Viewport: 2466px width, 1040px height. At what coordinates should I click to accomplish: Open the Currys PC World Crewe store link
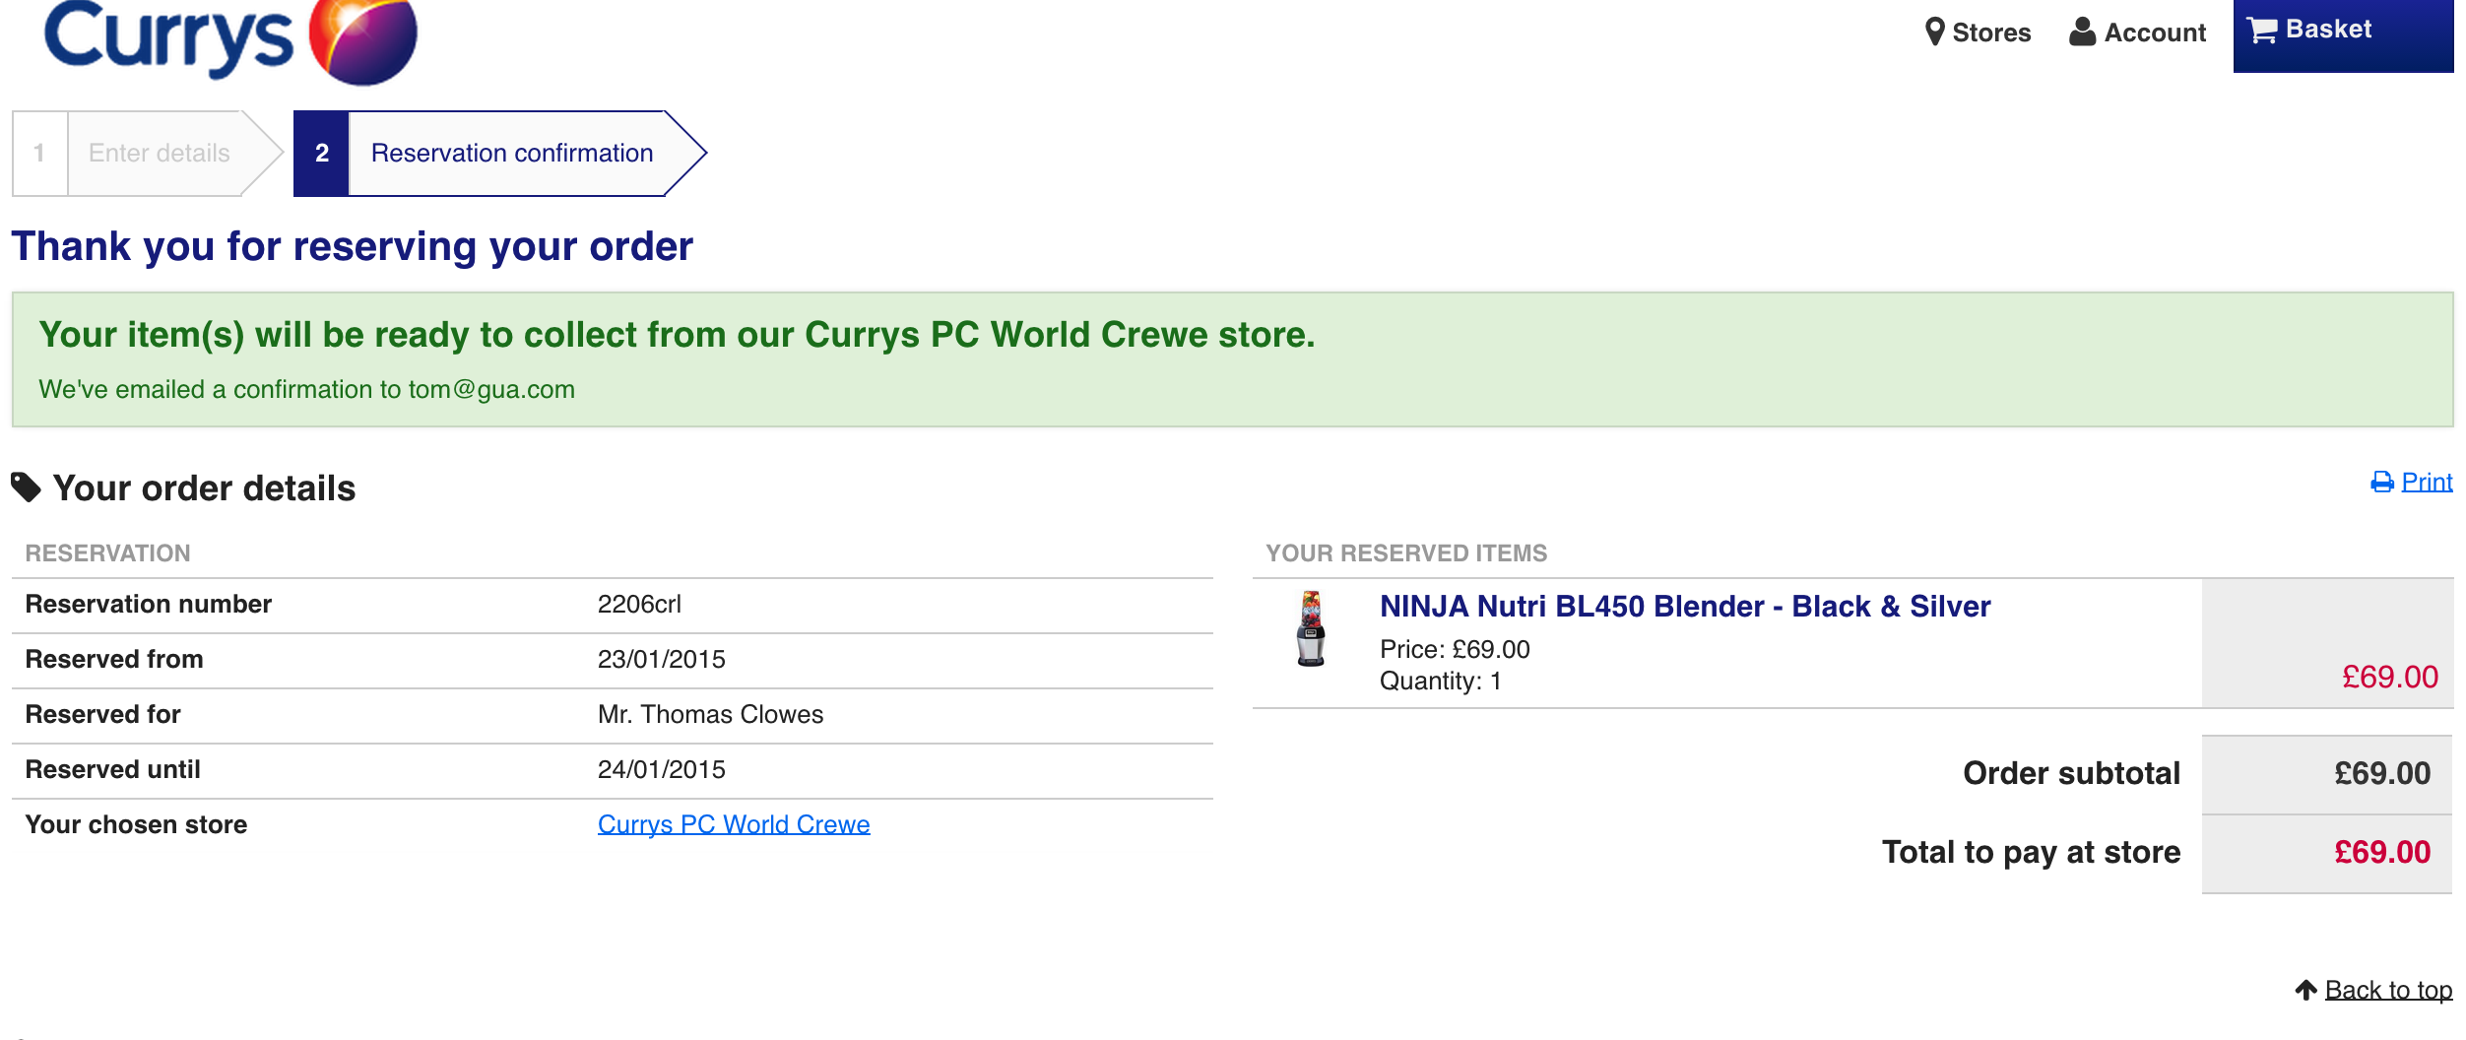734,824
